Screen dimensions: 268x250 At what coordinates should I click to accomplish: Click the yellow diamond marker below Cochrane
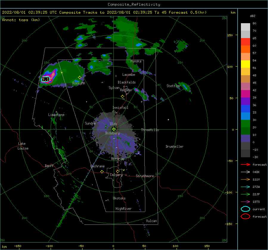coord(102,172)
